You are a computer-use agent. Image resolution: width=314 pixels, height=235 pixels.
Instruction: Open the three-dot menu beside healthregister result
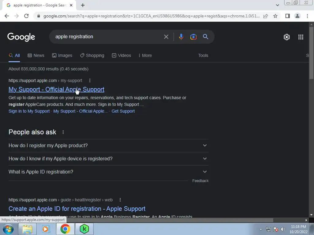pyautogui.click(x=120, y=200)
